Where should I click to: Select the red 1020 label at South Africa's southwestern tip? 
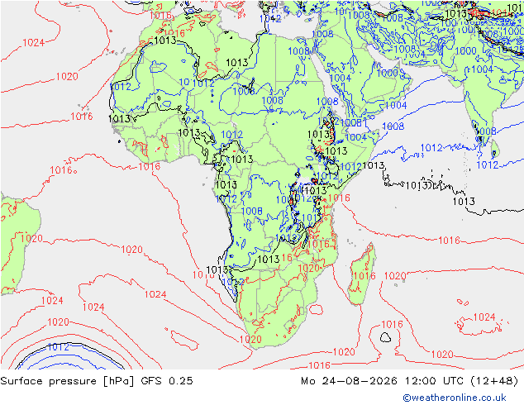[x=250, y=340]
